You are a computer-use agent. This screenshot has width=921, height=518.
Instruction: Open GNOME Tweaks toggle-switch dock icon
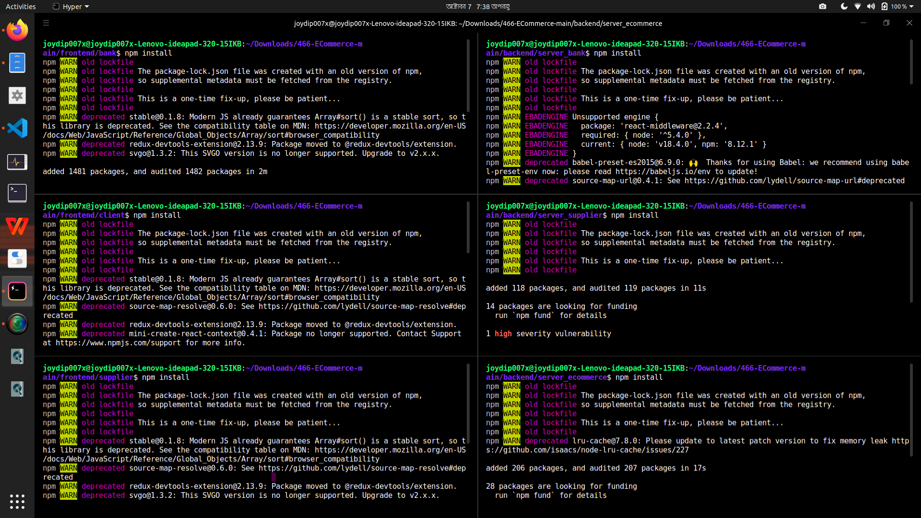click(17, 259)
